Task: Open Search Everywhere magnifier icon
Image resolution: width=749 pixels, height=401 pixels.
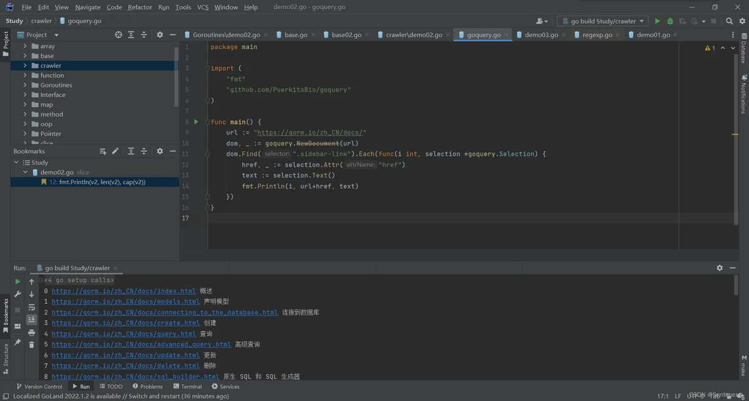Action: click(x=729, y=21)
